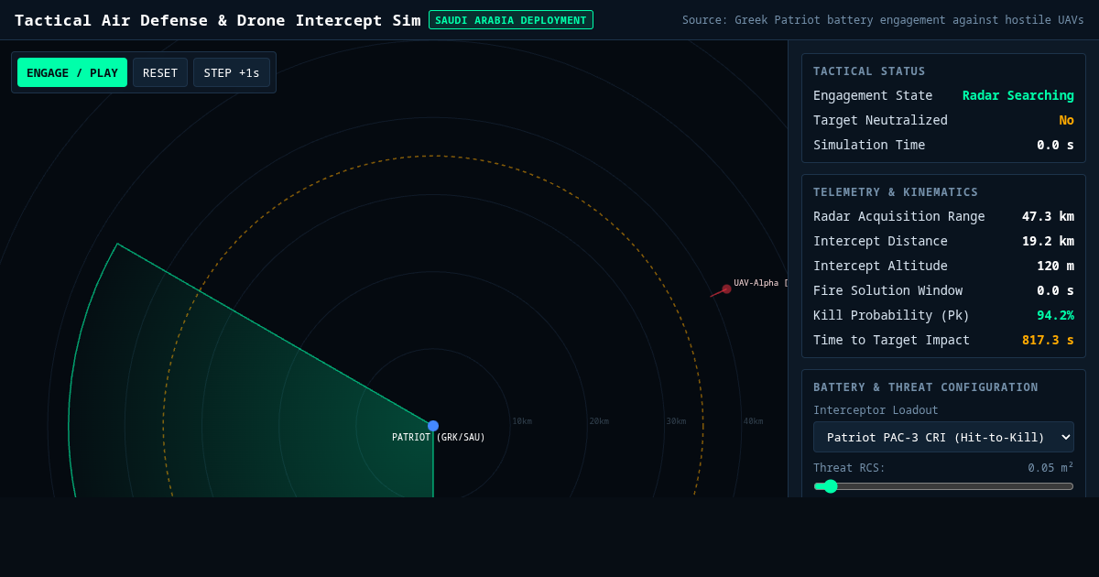
Task: Click Intercept Altitude value 120 m
Action: (1055, 266)
